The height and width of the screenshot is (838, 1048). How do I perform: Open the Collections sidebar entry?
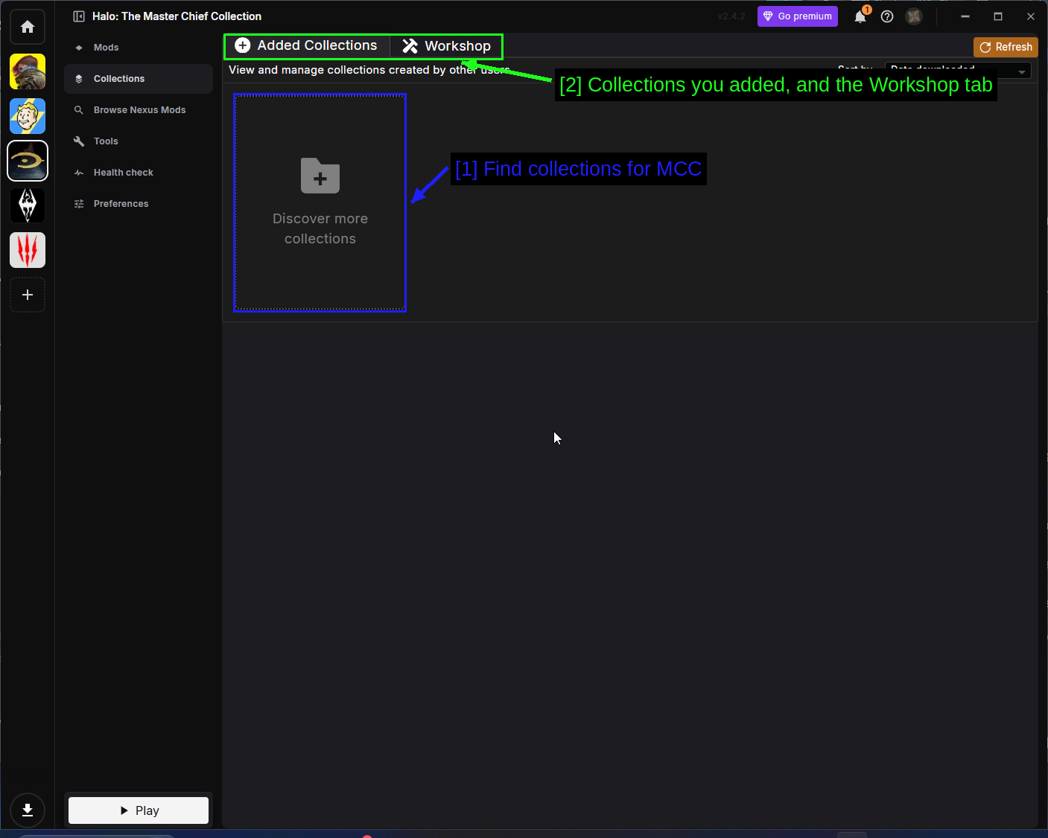[139, 79]
